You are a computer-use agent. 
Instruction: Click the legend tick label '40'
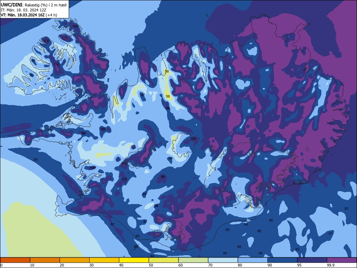coord(121,265)
